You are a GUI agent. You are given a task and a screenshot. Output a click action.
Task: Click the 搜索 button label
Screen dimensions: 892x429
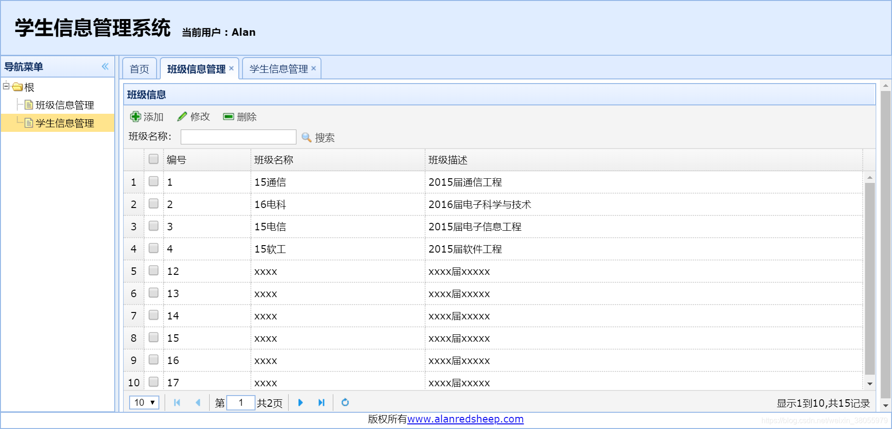coord(325,138)
